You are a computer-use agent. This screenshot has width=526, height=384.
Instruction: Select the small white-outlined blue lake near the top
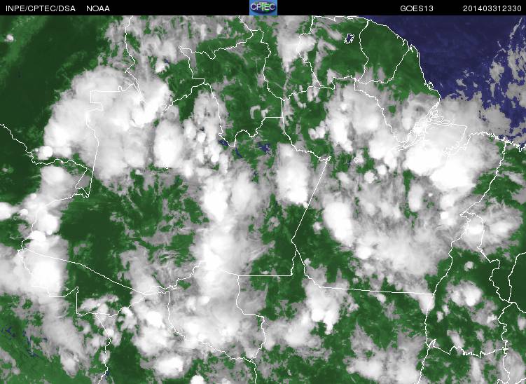click(350, 39)
